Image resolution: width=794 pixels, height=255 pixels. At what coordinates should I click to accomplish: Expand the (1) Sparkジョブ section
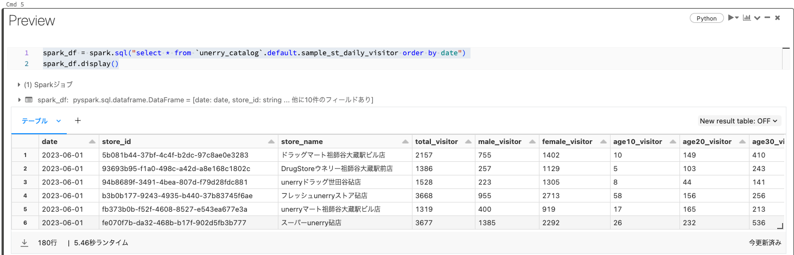coord(20,85)
